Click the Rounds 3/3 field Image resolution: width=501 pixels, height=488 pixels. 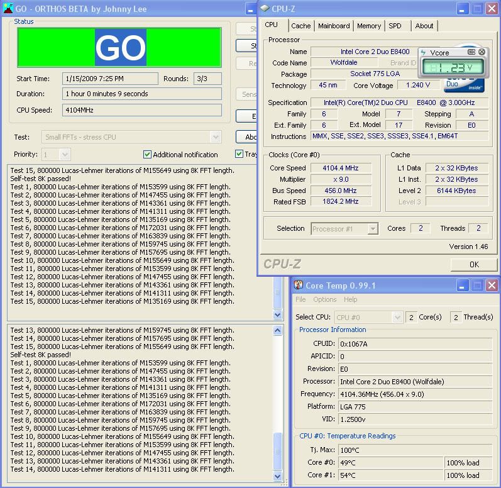[207, 79]
